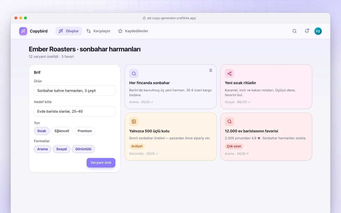
Task: Open notifications bell
Action: pos(307,31)
